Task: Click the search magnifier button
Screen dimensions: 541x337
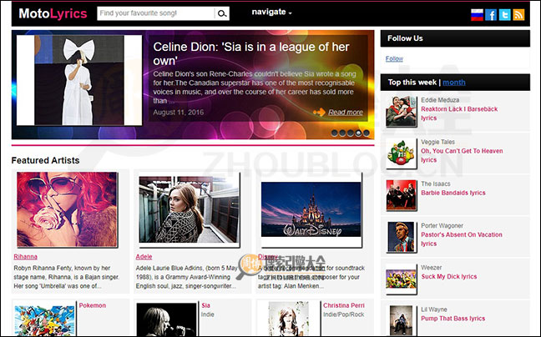Action: pos(222,13)
